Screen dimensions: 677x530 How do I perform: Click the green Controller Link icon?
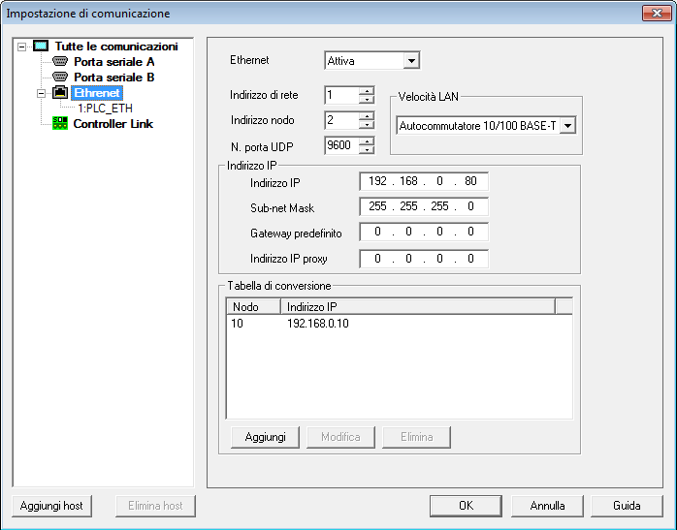60,123
